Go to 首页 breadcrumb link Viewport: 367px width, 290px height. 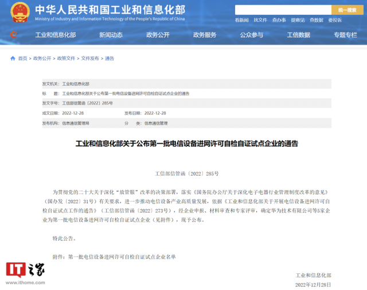(x=23, y=59)
